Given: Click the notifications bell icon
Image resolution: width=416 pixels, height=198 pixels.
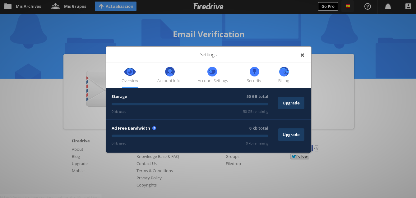Looking at the screenshot, I should pos(388,6).
